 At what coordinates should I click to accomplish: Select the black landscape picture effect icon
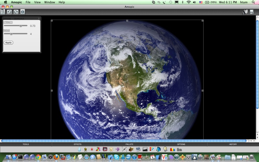point(145,149)
